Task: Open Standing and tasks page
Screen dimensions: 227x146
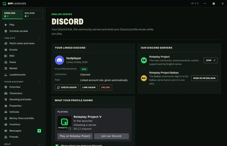Action: click(22, 99)
